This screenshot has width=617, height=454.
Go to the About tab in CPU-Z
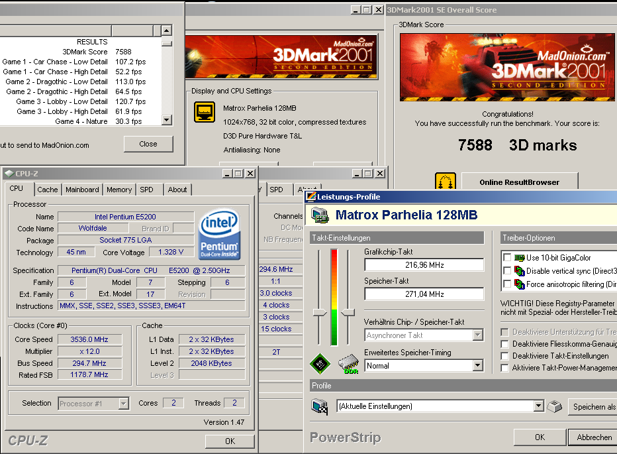coord(177,190)
